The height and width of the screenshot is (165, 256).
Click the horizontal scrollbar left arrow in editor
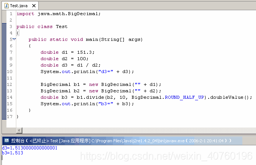[x=19, y=131]
